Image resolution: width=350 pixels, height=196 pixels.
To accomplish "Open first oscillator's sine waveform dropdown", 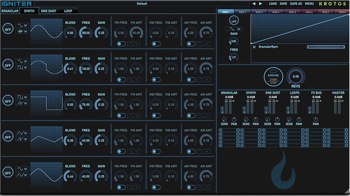I will 22,25.
